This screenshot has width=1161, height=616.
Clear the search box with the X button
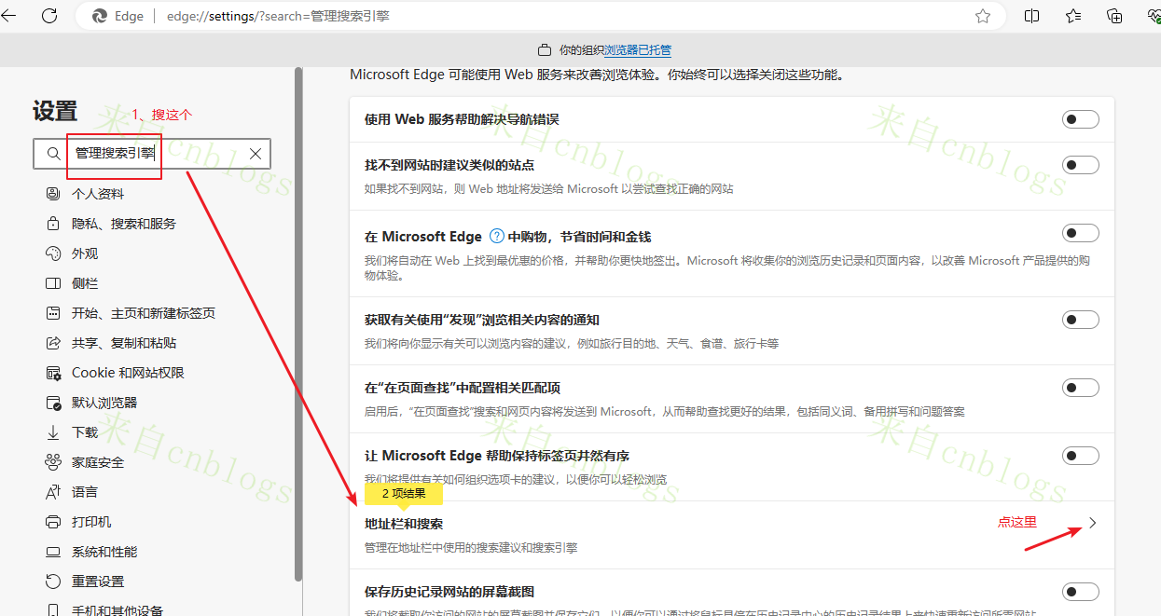(255, 154)
